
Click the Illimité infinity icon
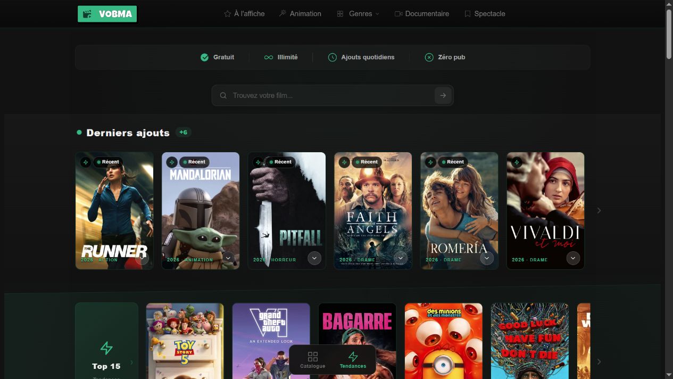click(x=269, y=57)
